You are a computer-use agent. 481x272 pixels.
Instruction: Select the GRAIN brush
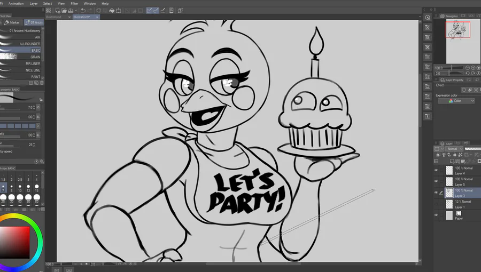(x=20, y=57)
